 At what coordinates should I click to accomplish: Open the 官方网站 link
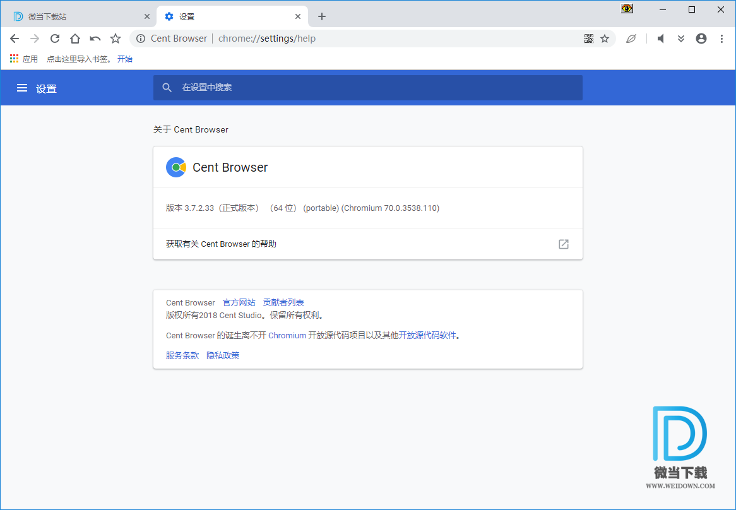(x=239, y=303)
